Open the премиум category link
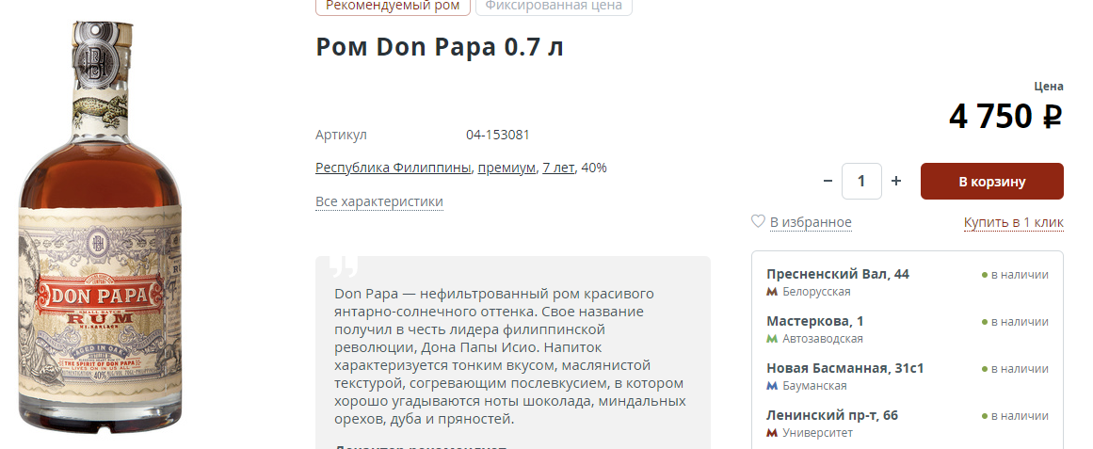 (506, 168)
